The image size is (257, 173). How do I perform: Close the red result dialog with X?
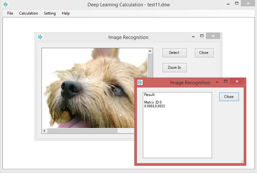coord(237,81)
